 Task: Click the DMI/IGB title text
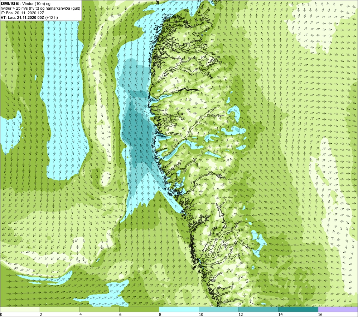[x=10, y=4]
